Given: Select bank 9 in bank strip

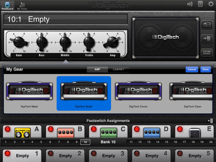Looking at the screenshot, I should point(77,142).
